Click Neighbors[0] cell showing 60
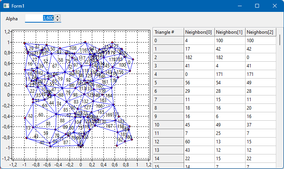Viewport: 284px width, 169px height. [x=199, y=141]
